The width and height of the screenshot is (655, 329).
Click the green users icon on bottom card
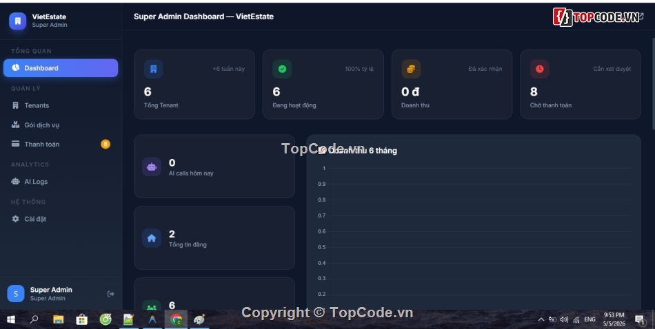tap(152, 306)
